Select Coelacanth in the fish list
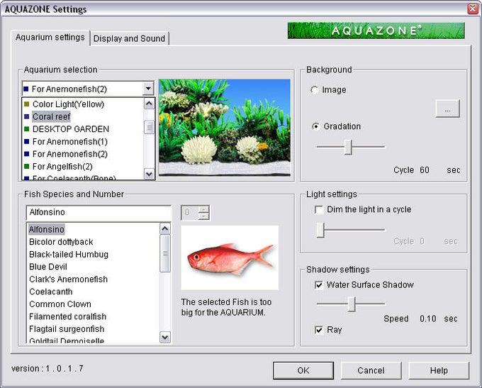This screenshot has height=388, width=482. coord(51,292)
